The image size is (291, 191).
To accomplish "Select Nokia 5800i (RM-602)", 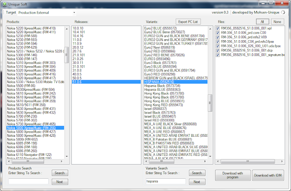I will 22,139.
